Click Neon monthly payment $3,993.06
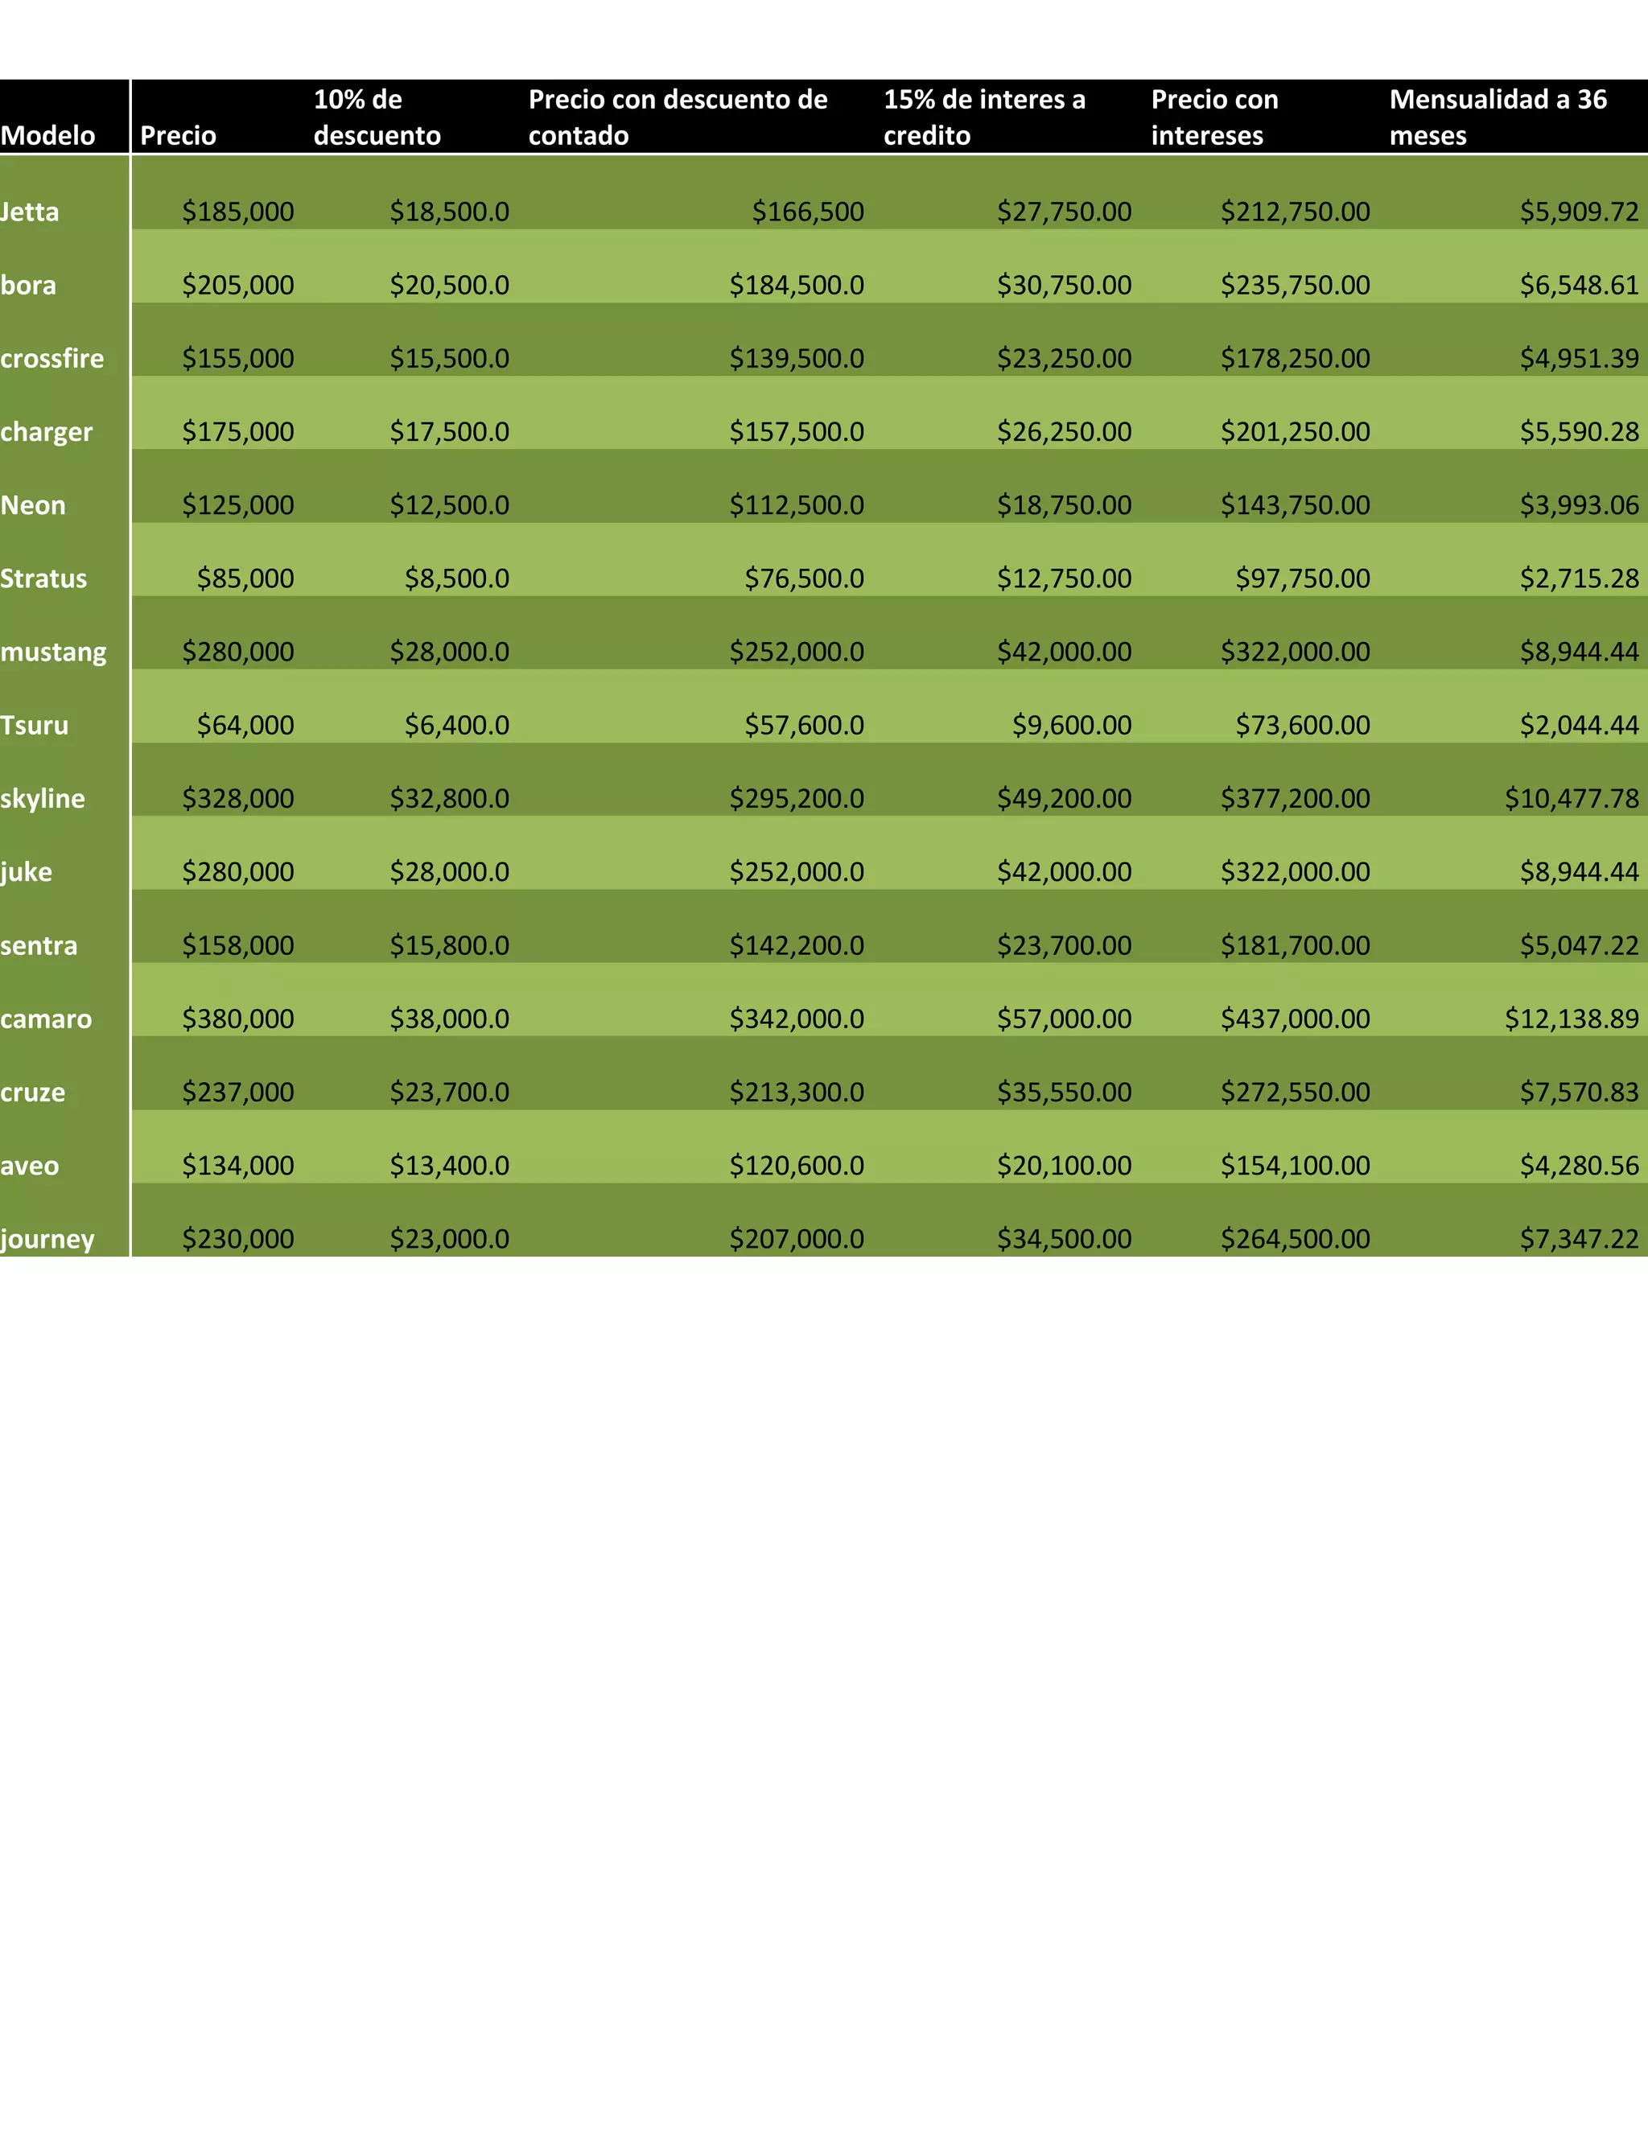Viewport: 1648px width, 2132px height. coord(1579,504)
